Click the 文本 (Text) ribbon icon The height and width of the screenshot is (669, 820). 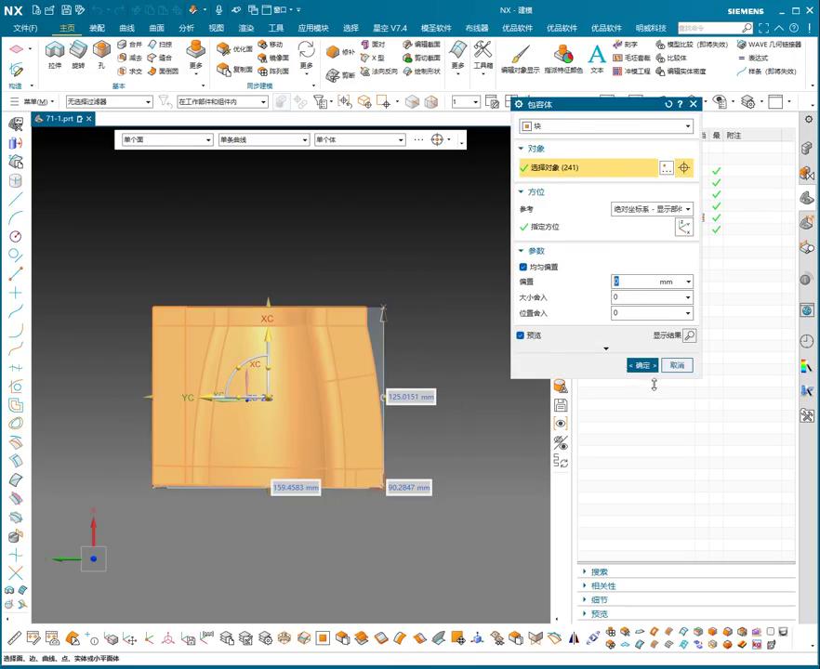click(x=597, y=56)
